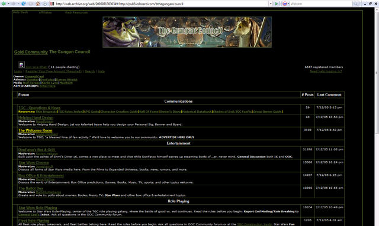Image resolution: width=379 pixels, height=226 pixels.
Task: Click the browser Forward arrow button
Action: pos(13,4)
